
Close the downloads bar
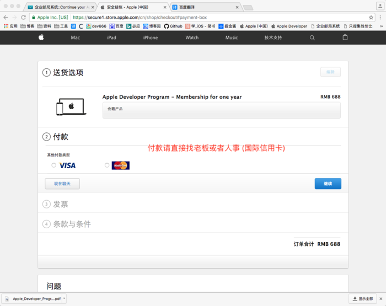pyautogui.click(x=381, y=299)
